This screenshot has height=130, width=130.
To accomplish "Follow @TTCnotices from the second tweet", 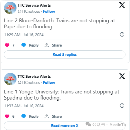I will pos(49,83).
